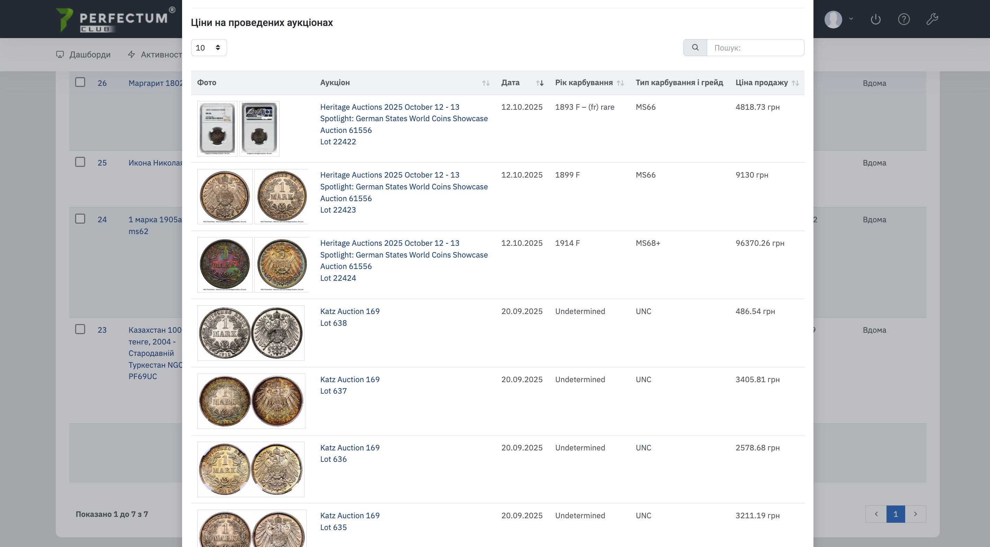Sort by Рік карбування column arrows
This screenshot has height=547, width=990.
coord(620,83)
